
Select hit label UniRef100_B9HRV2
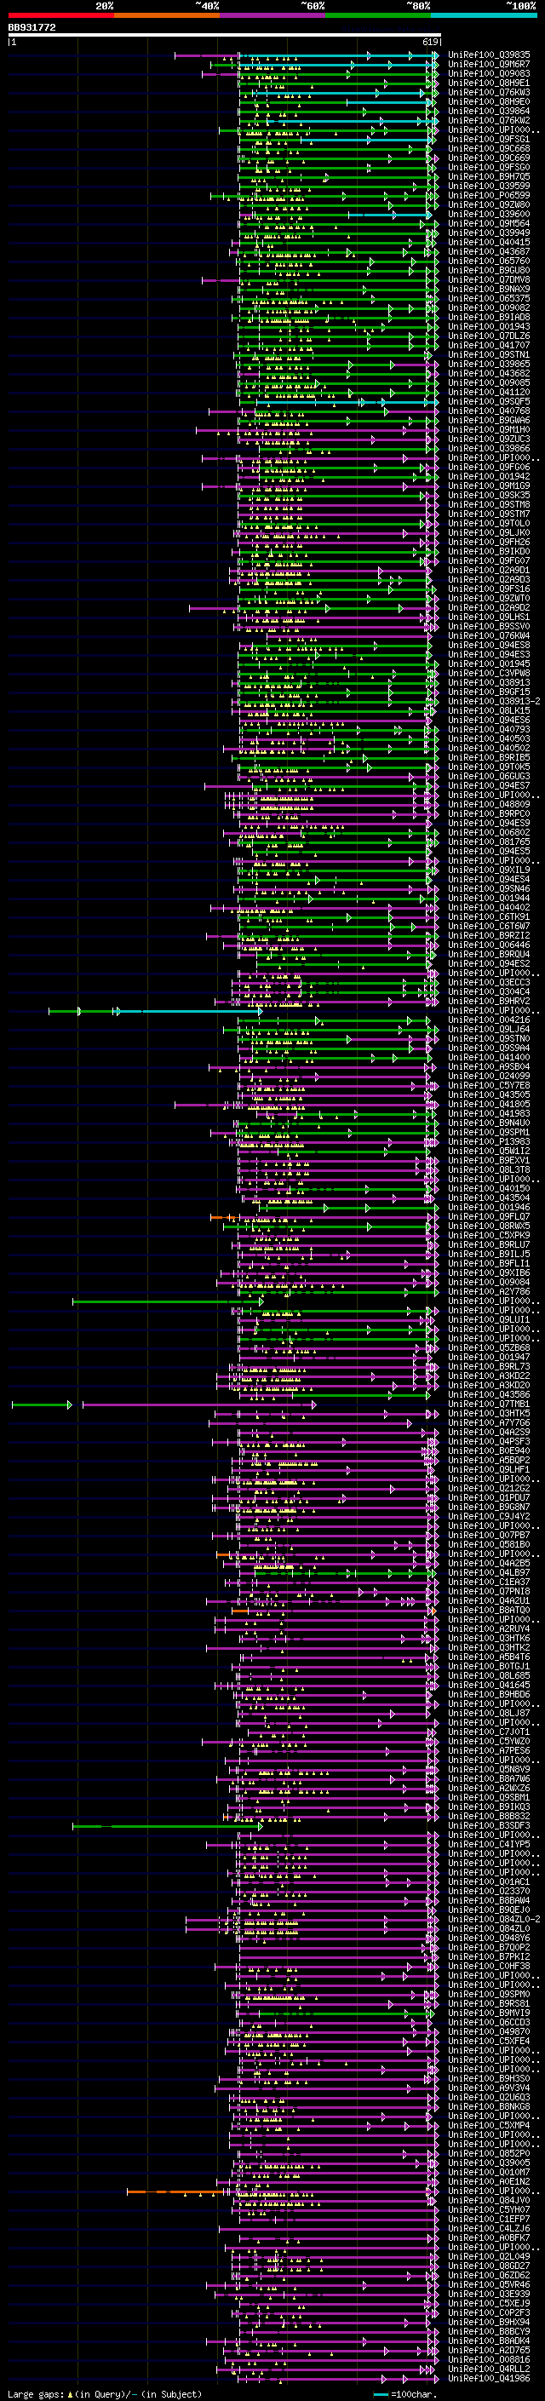tap(488, 1001)
